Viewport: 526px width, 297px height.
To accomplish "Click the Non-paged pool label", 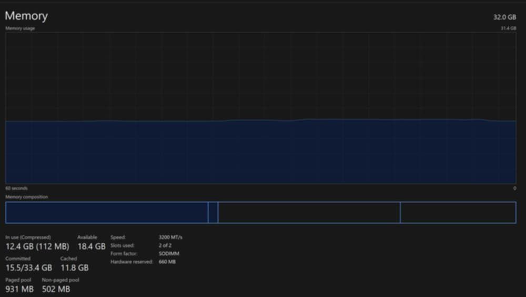I will (x=60, y=280).
